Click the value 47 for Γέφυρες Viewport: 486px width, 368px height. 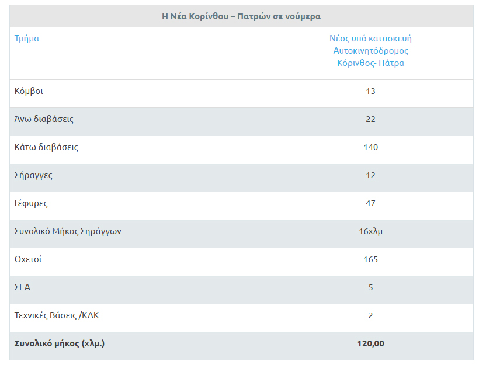370,203
